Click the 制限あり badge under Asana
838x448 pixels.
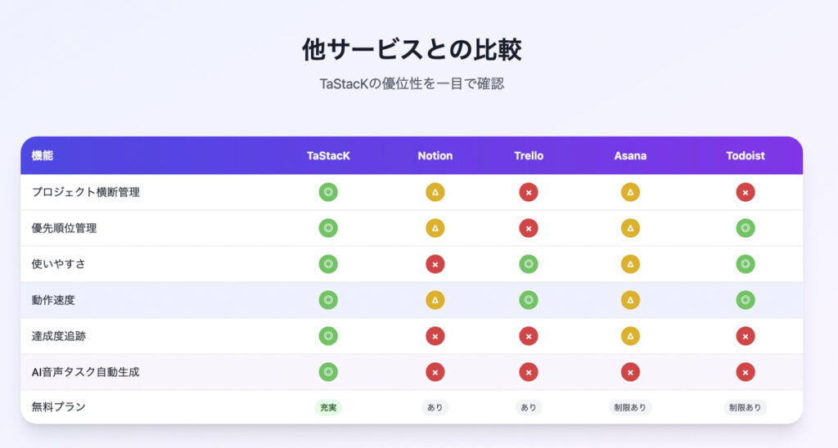[630, 407]
